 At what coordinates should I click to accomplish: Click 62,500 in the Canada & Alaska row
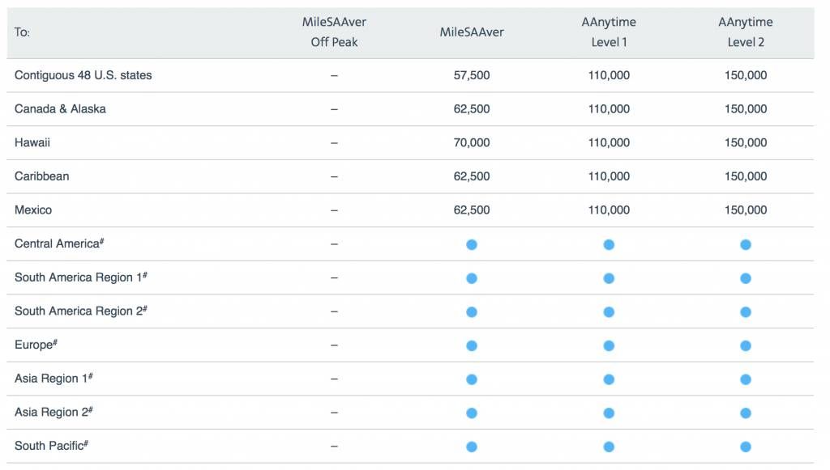click(472, 108)
